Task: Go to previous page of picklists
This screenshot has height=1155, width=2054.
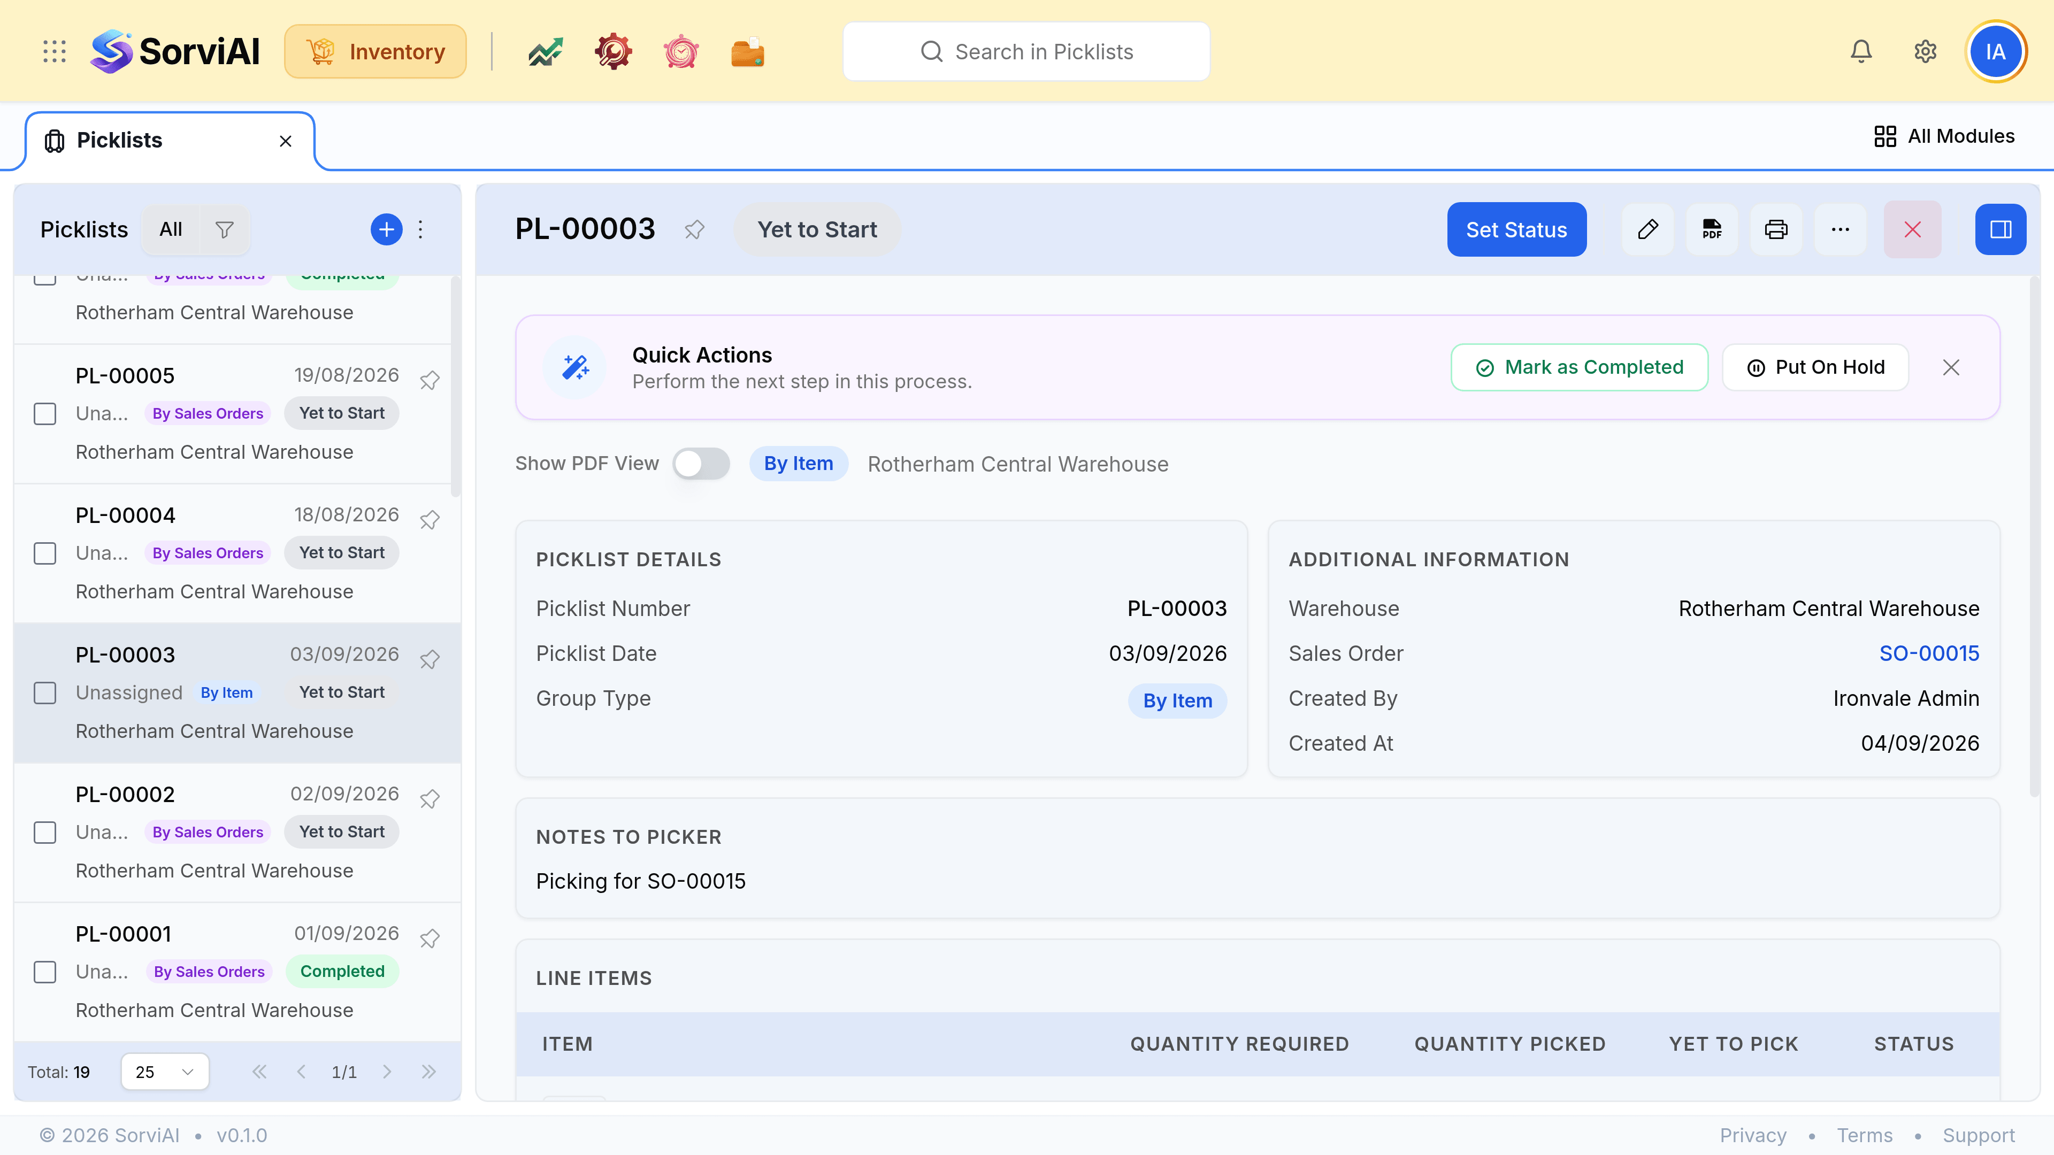Action: (301, 1071)
